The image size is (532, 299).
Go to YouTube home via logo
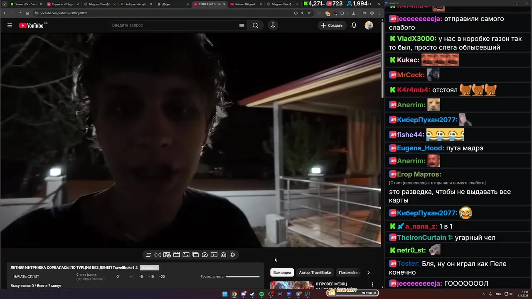coord(31,25)
